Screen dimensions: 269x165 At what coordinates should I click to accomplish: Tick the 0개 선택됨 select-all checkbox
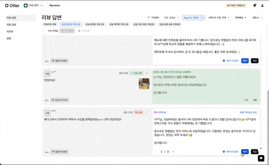coord(44,31)
